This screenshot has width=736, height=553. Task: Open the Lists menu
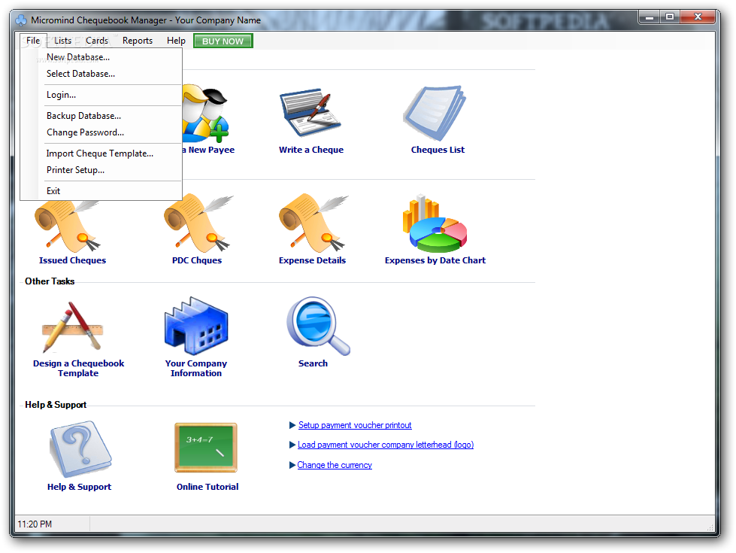point(62,41)
